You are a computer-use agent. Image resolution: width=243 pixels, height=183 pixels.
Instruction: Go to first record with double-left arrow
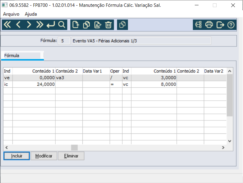click(x=7, y=25)
